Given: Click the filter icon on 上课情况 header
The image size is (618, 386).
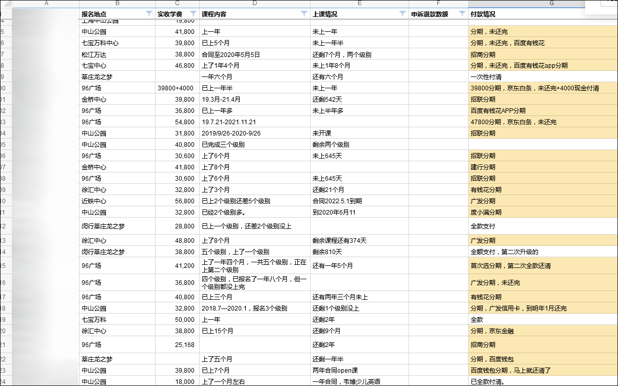Looking at the screenshot, I should click(x=402, y=14).
